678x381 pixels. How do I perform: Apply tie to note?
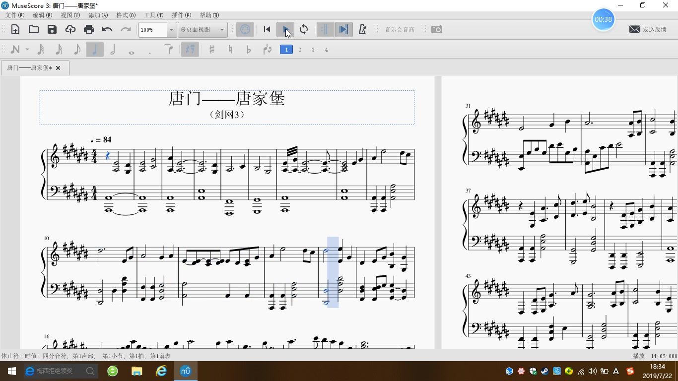(169, 50)
